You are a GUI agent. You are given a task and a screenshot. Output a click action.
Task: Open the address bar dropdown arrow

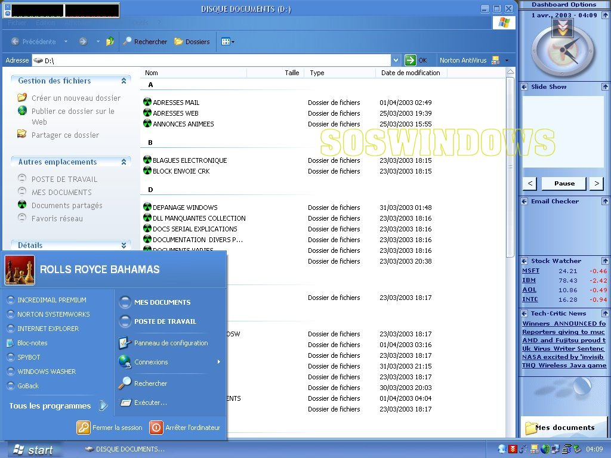pos(396,60)
